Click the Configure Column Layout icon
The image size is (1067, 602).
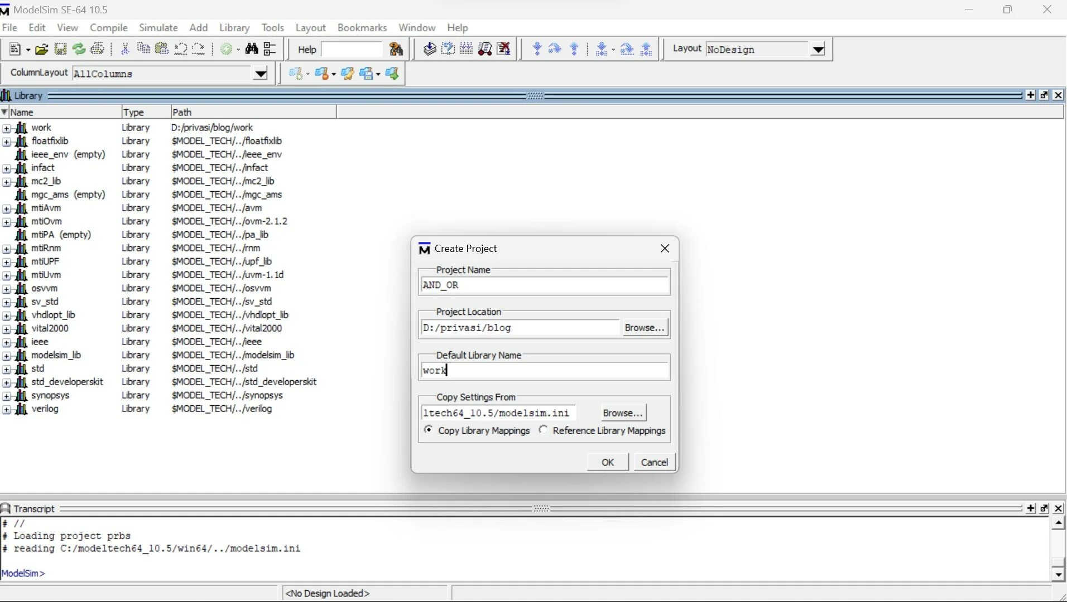point(347,74)
